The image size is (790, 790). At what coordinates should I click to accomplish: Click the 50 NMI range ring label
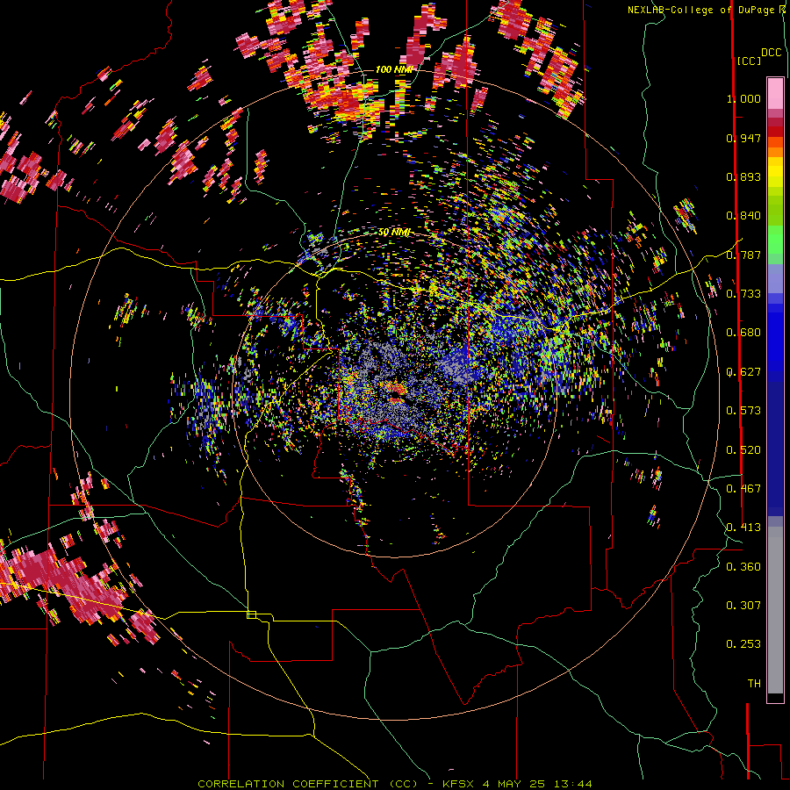point(394,233)
